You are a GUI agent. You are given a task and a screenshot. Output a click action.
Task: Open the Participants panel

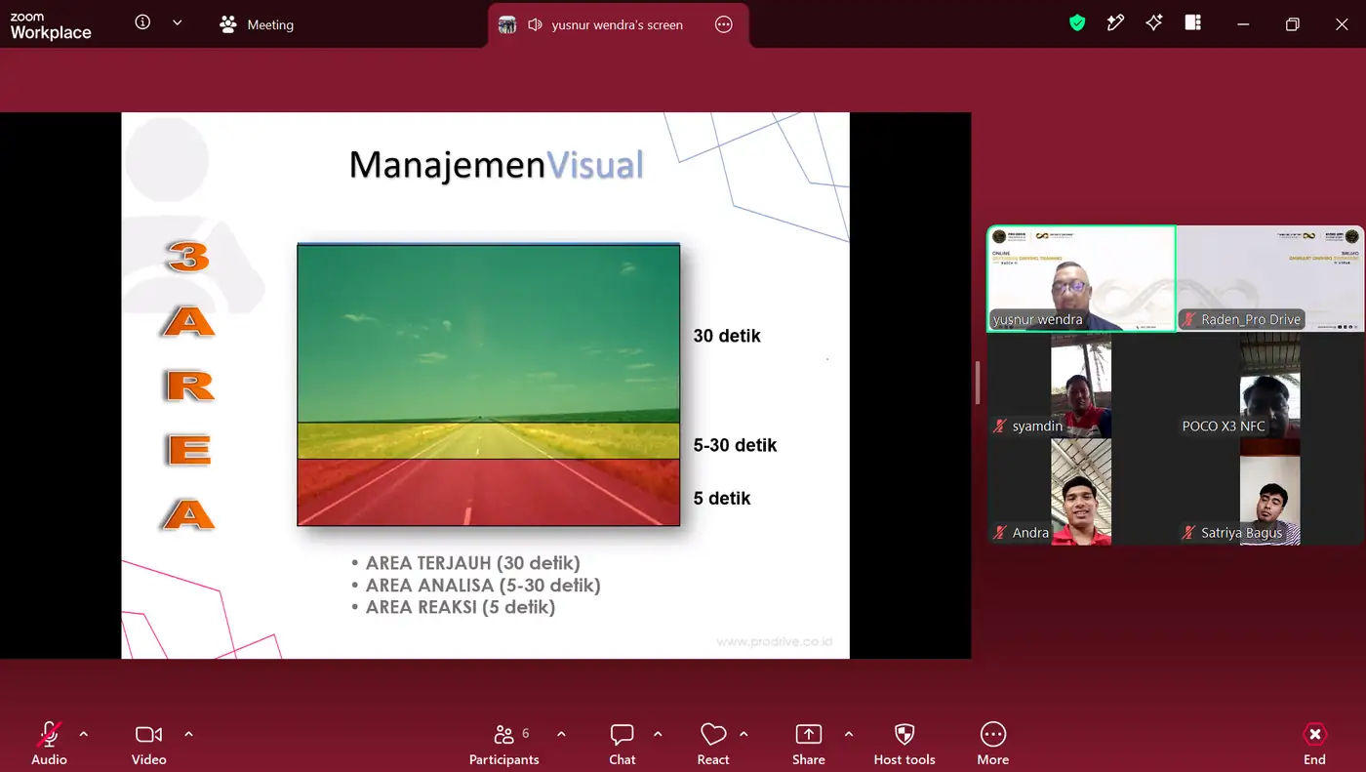(x=504, y=744)
